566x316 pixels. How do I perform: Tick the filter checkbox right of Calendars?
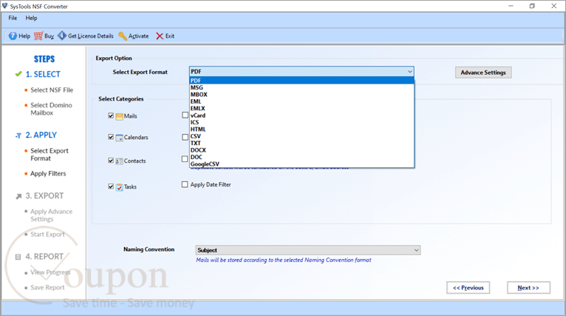(185, 137)
